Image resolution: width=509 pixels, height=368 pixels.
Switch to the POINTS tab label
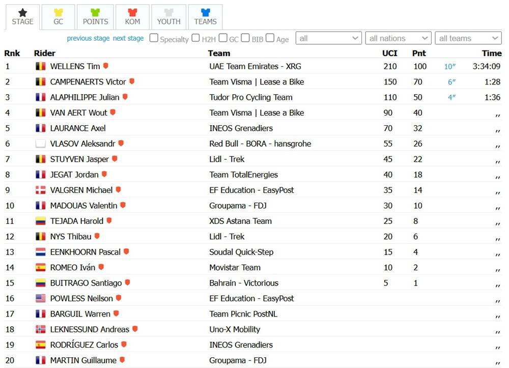coord(95,21)
